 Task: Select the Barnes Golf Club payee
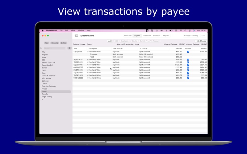tap(48, 63)
